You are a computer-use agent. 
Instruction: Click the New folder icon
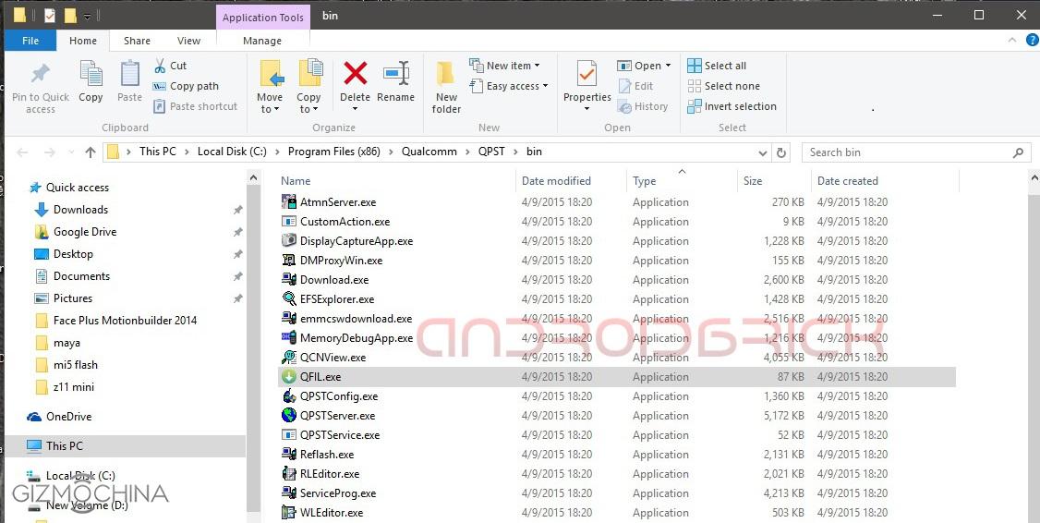446,74
